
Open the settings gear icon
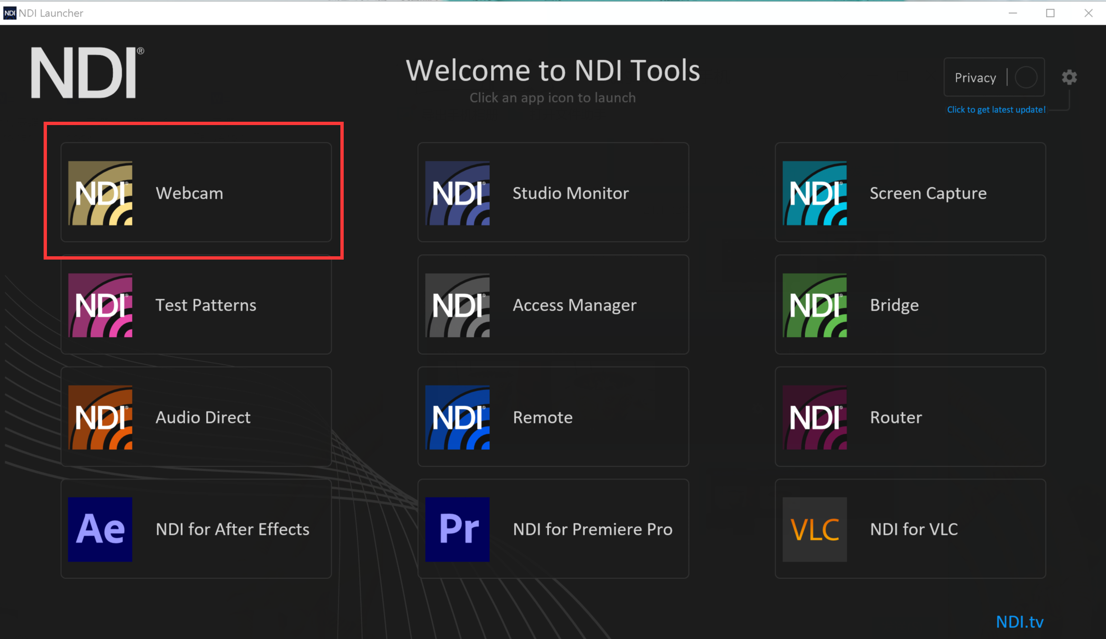1069,77
